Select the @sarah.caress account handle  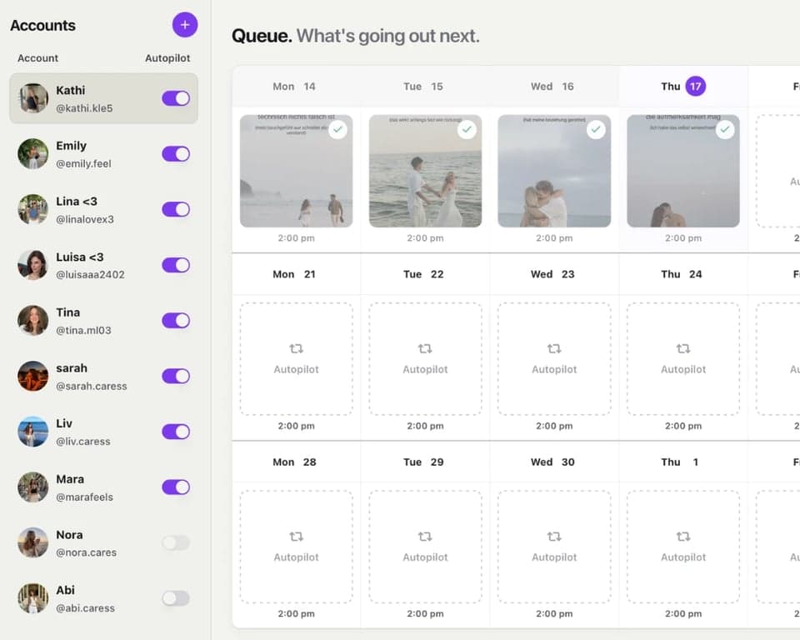pyautogui.click(x=92, y=387)
